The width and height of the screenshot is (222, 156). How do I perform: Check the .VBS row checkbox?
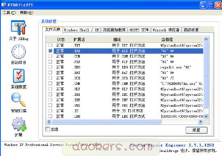click(x=50, y=105)
